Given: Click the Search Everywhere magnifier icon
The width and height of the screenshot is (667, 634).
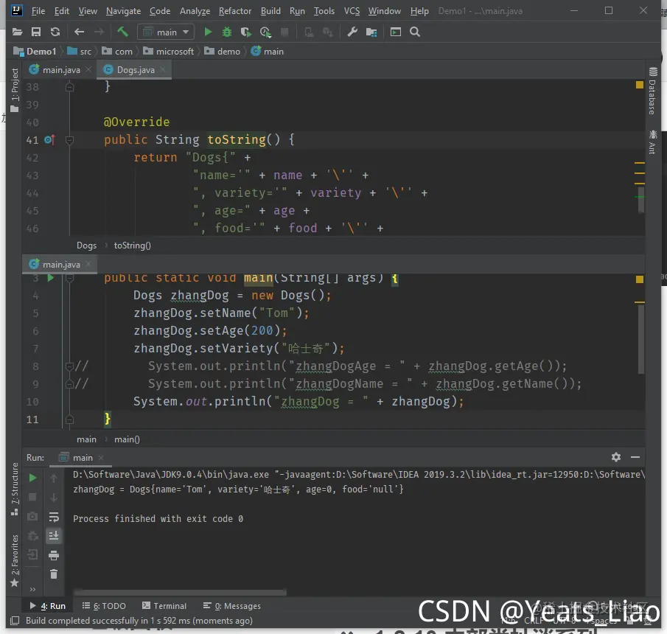Looking at the screenshot, I should [415, 32].
